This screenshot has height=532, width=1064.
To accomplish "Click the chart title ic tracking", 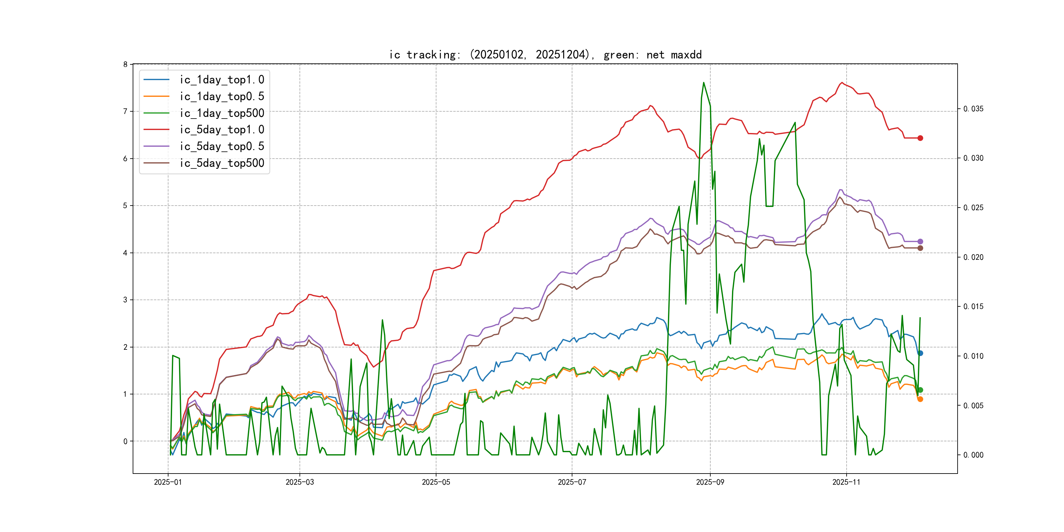I will point(545,55).
